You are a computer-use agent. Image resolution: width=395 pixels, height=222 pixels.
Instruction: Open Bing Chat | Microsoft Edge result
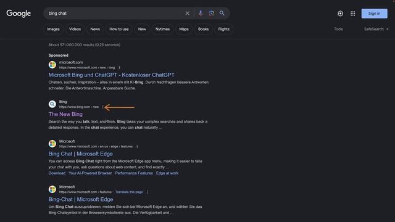[x=81, y=154]
